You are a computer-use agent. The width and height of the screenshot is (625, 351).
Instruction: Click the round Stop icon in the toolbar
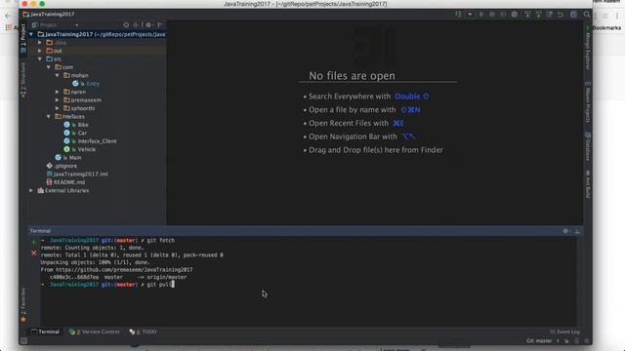[x=515, y=15]
